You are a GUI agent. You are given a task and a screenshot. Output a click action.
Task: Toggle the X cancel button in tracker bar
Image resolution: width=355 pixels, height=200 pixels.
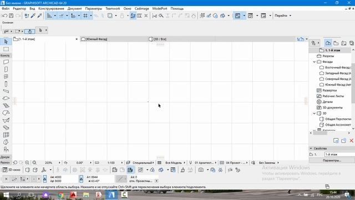coord(6,179)
